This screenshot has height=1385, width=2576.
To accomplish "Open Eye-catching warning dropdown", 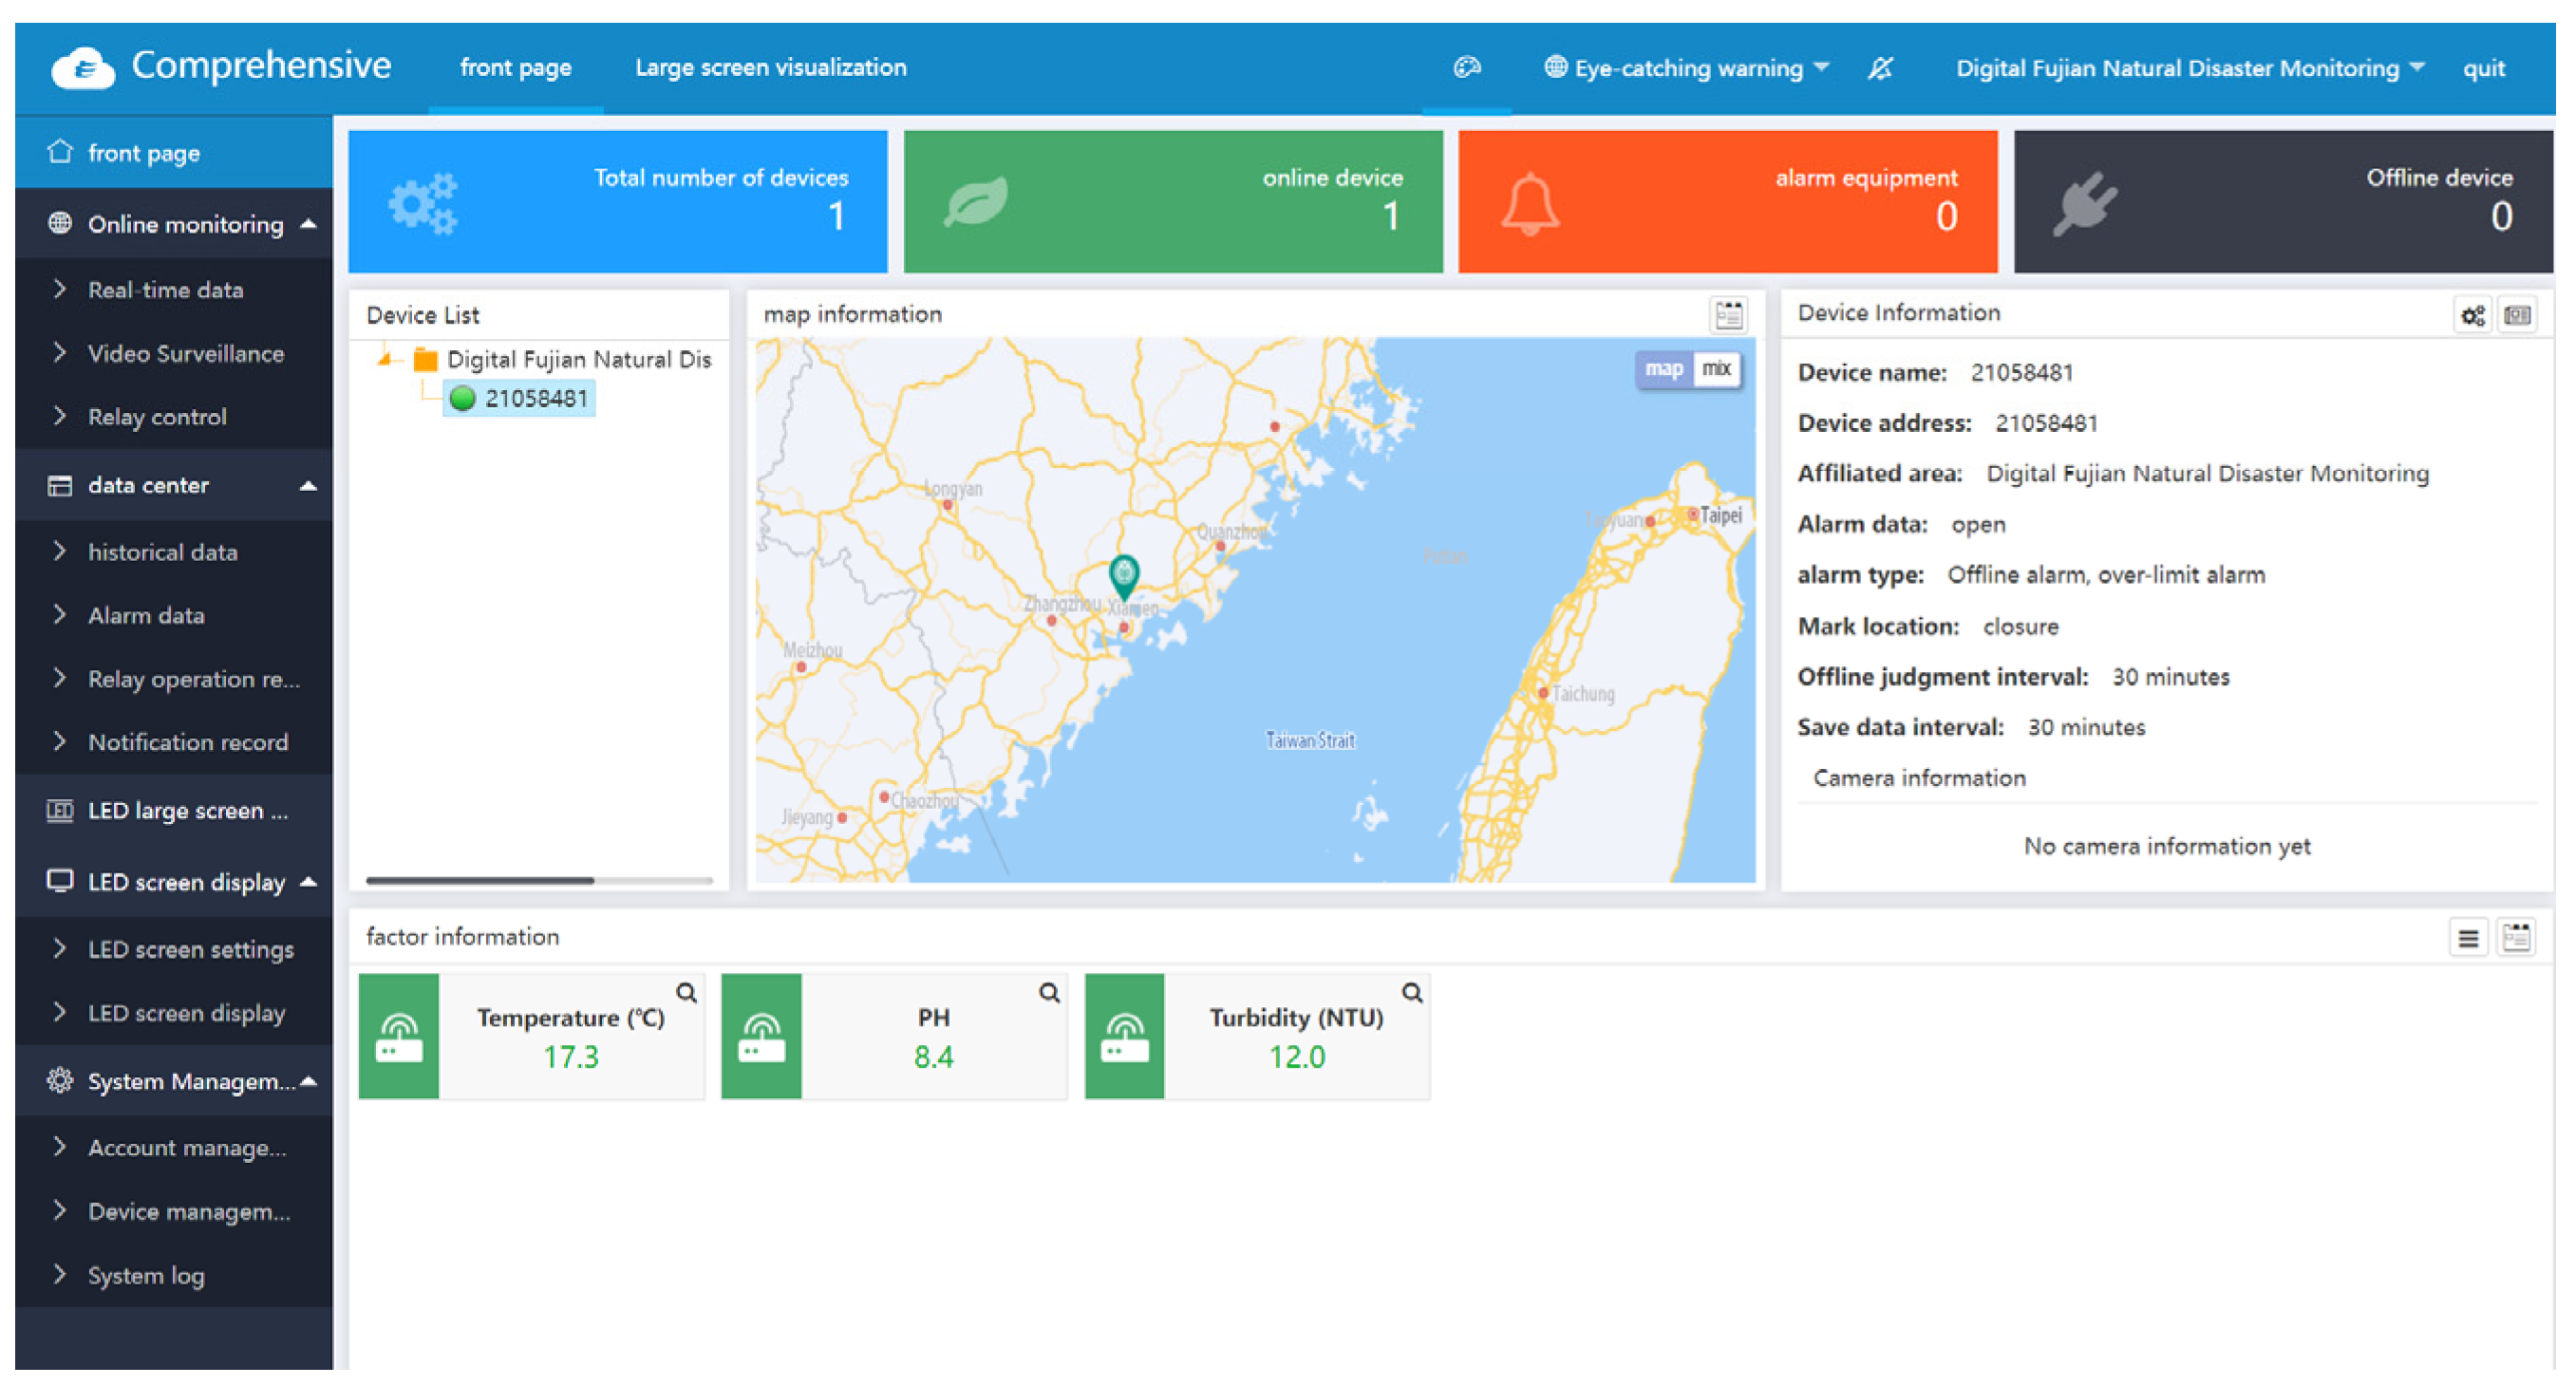I will [1687, 68].
